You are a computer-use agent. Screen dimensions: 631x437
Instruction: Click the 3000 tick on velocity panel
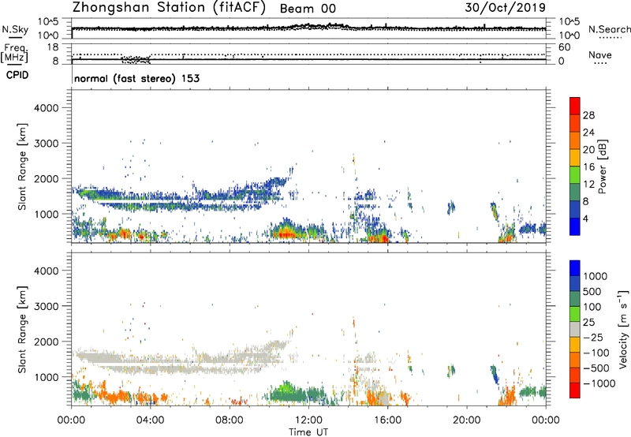point(47,306)
